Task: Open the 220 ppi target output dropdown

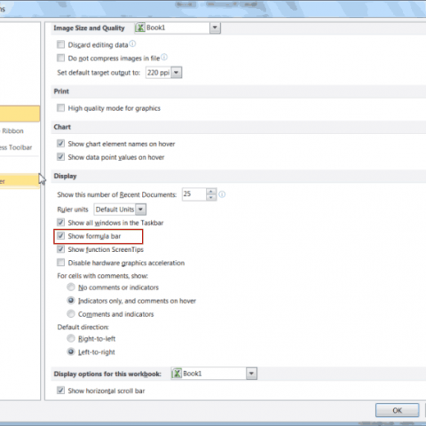Action: tap(177, 73)
